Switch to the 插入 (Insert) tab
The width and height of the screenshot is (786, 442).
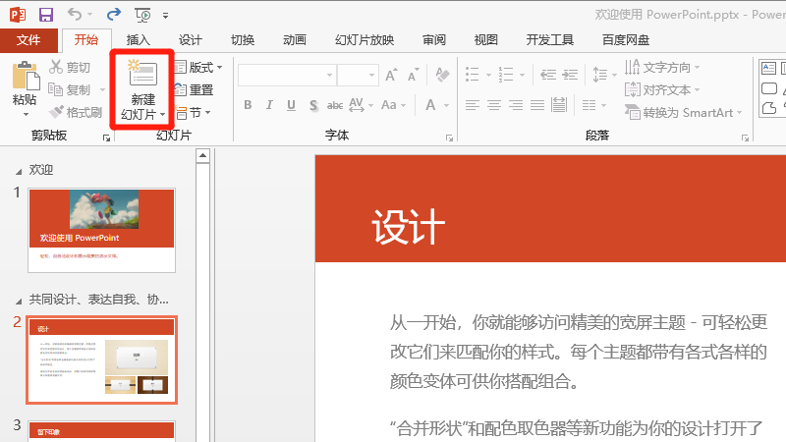pos(139,40)
